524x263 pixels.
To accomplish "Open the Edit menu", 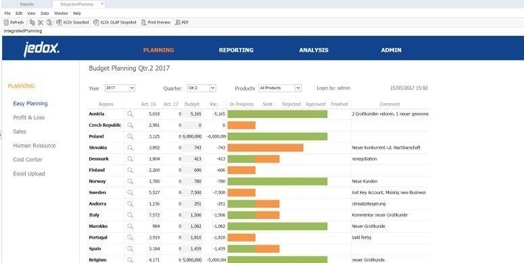I will pyautogui.click(x=19, y=13).
